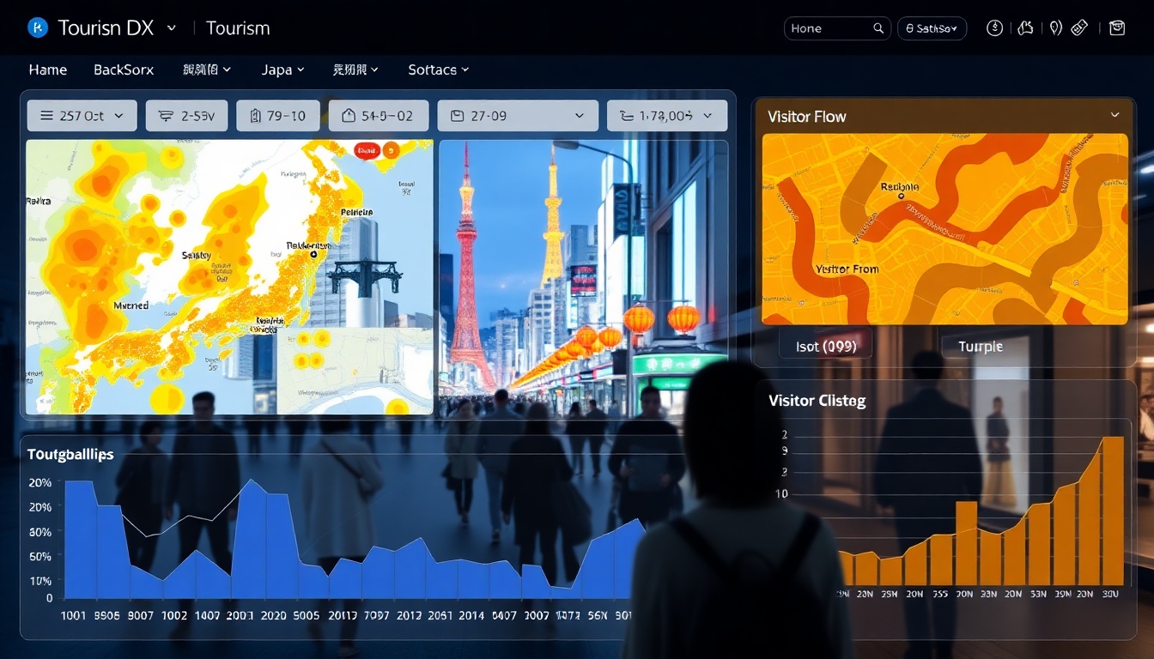This screenshot has width=1154, height=659.
Task: Click the Home search input field
Action: click(826, 28)
